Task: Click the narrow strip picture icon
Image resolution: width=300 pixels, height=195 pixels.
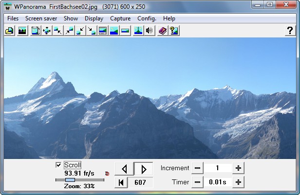Action: (125, 31)
